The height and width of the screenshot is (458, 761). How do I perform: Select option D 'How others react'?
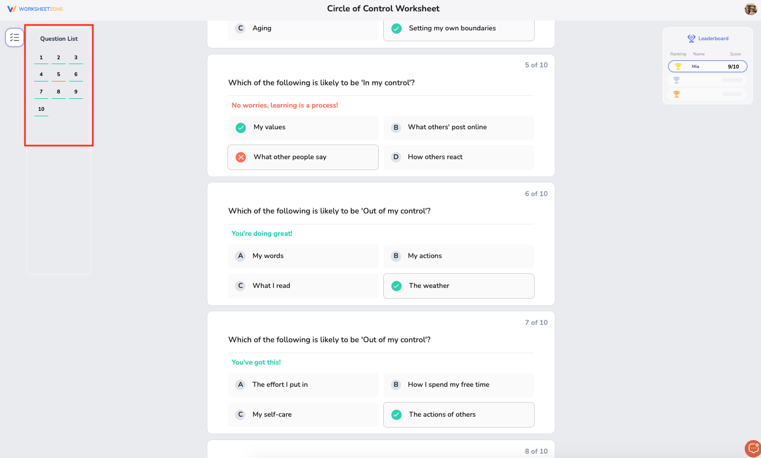point(459,157)
